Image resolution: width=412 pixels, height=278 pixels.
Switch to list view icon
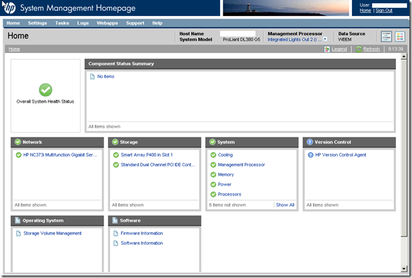(x=386, y=36)
